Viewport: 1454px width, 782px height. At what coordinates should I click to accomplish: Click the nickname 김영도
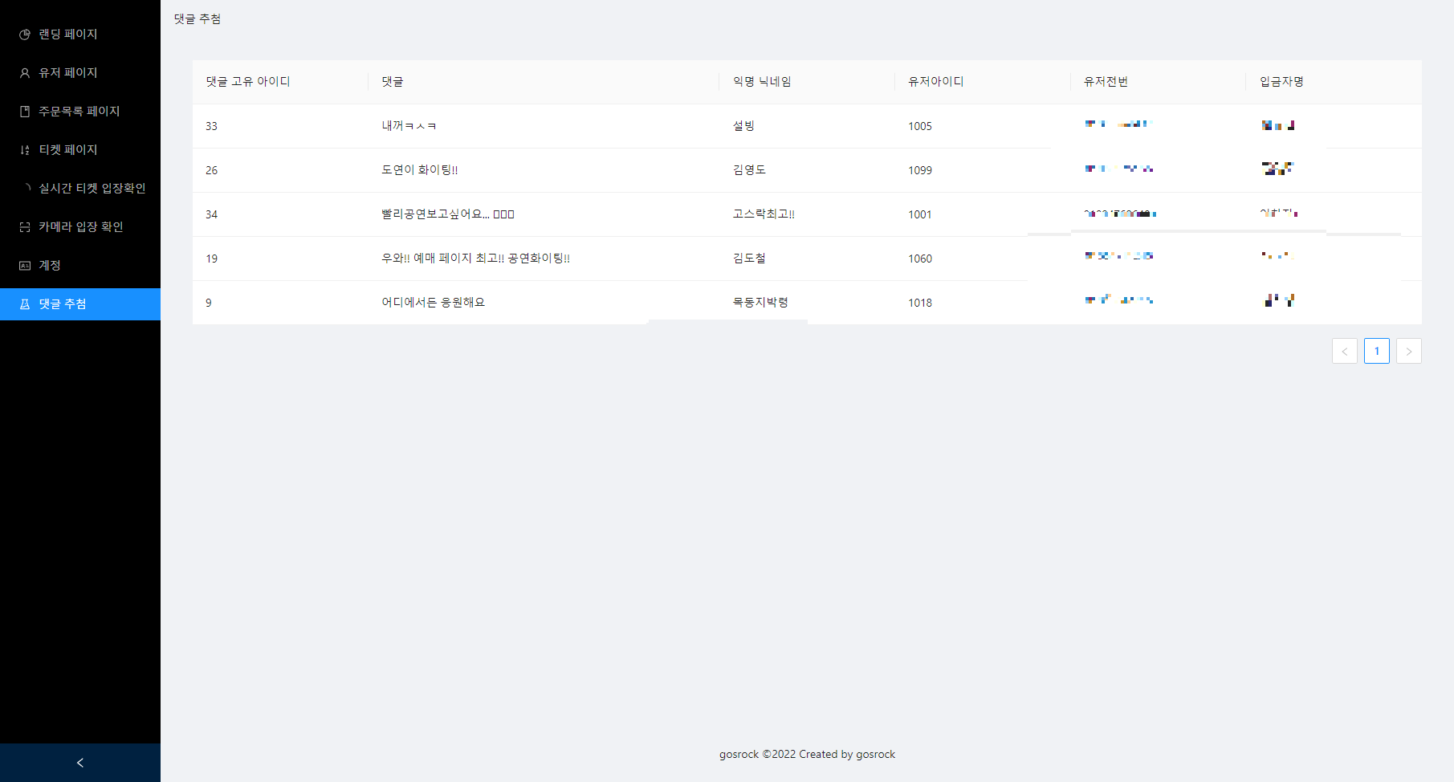pos(749,170)
